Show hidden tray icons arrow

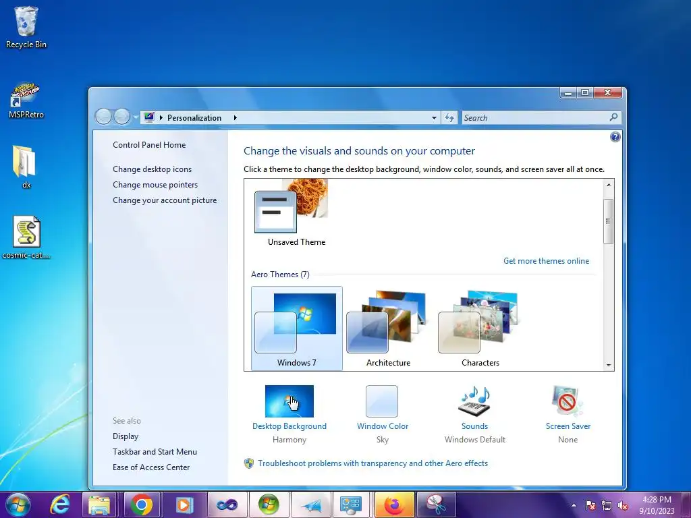[x=574, y=505]
